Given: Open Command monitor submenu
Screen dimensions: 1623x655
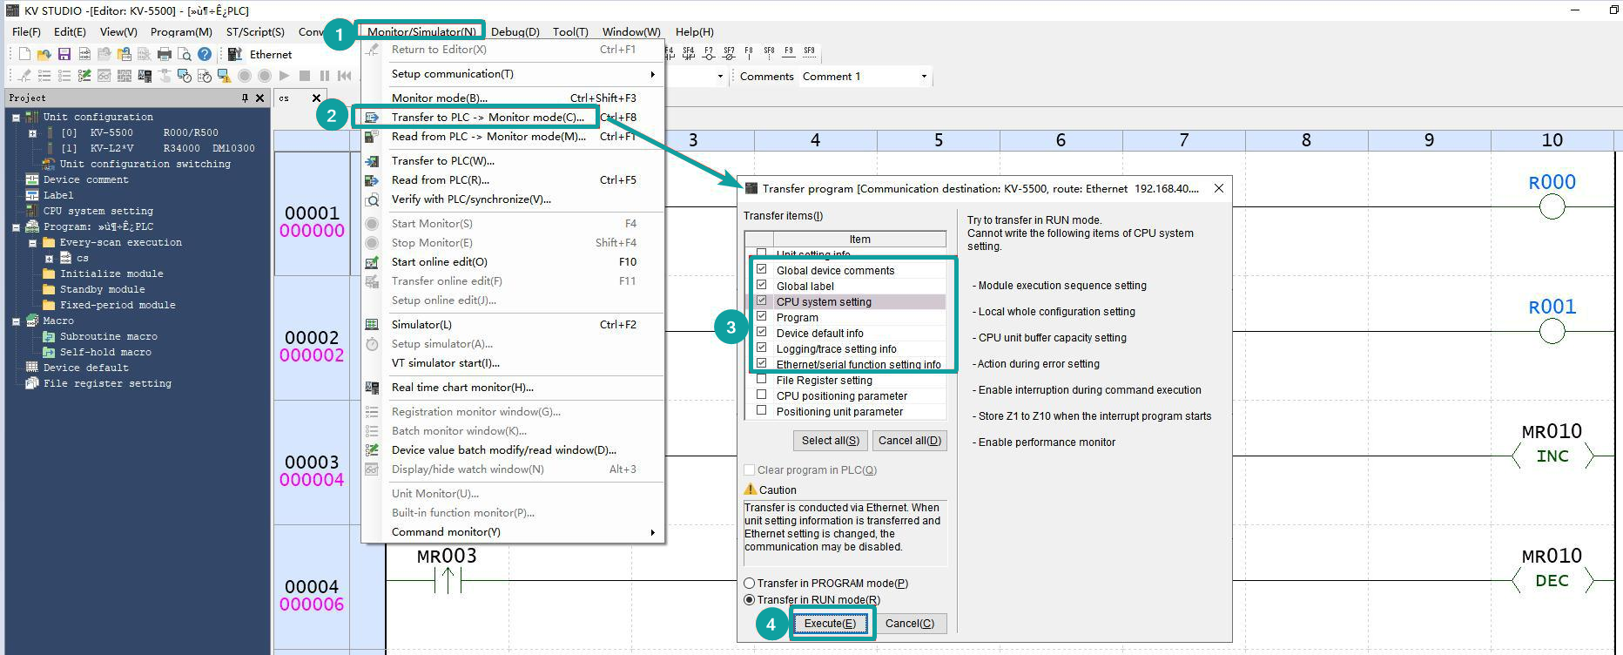Looking at the screenshot, I should 514,532.
